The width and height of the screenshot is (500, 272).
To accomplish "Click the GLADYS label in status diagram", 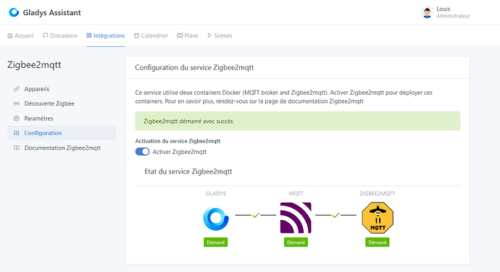I will [x=215, y=194].
